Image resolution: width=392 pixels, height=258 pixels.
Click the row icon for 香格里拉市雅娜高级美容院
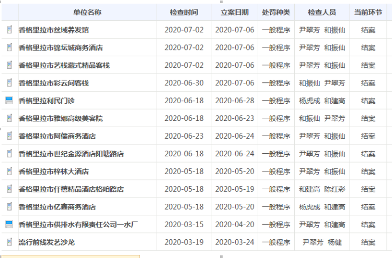coord(9,118)
